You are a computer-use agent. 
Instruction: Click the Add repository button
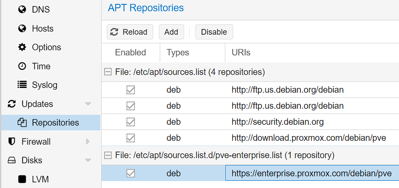pyautogui.click(x=171, y=32)
